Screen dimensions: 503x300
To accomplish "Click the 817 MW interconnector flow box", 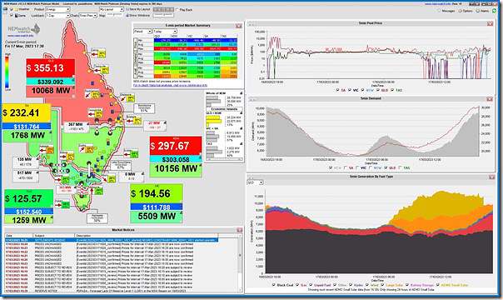I will pyautogui.click(x=25, y=177).
